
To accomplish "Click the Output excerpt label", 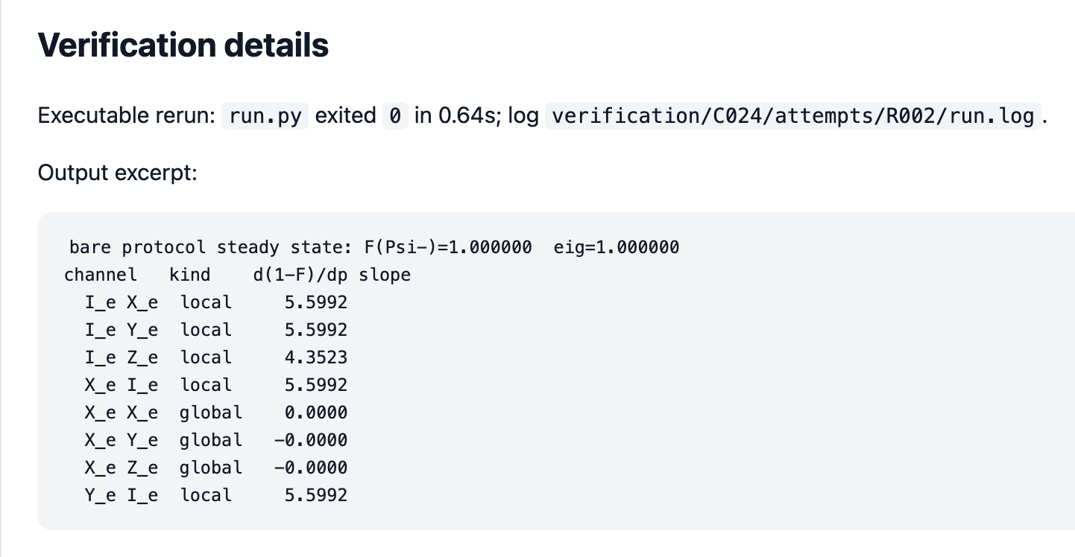I will (x=117, y=174).
